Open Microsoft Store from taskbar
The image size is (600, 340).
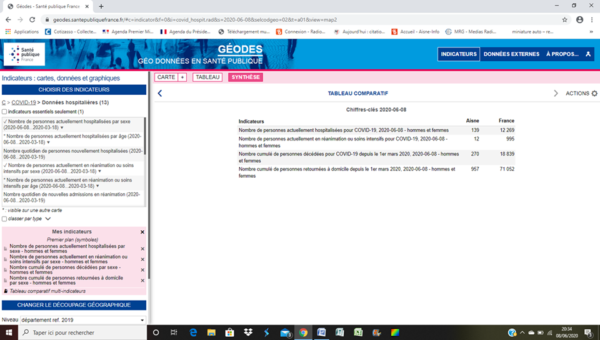[x=229, y=333]
